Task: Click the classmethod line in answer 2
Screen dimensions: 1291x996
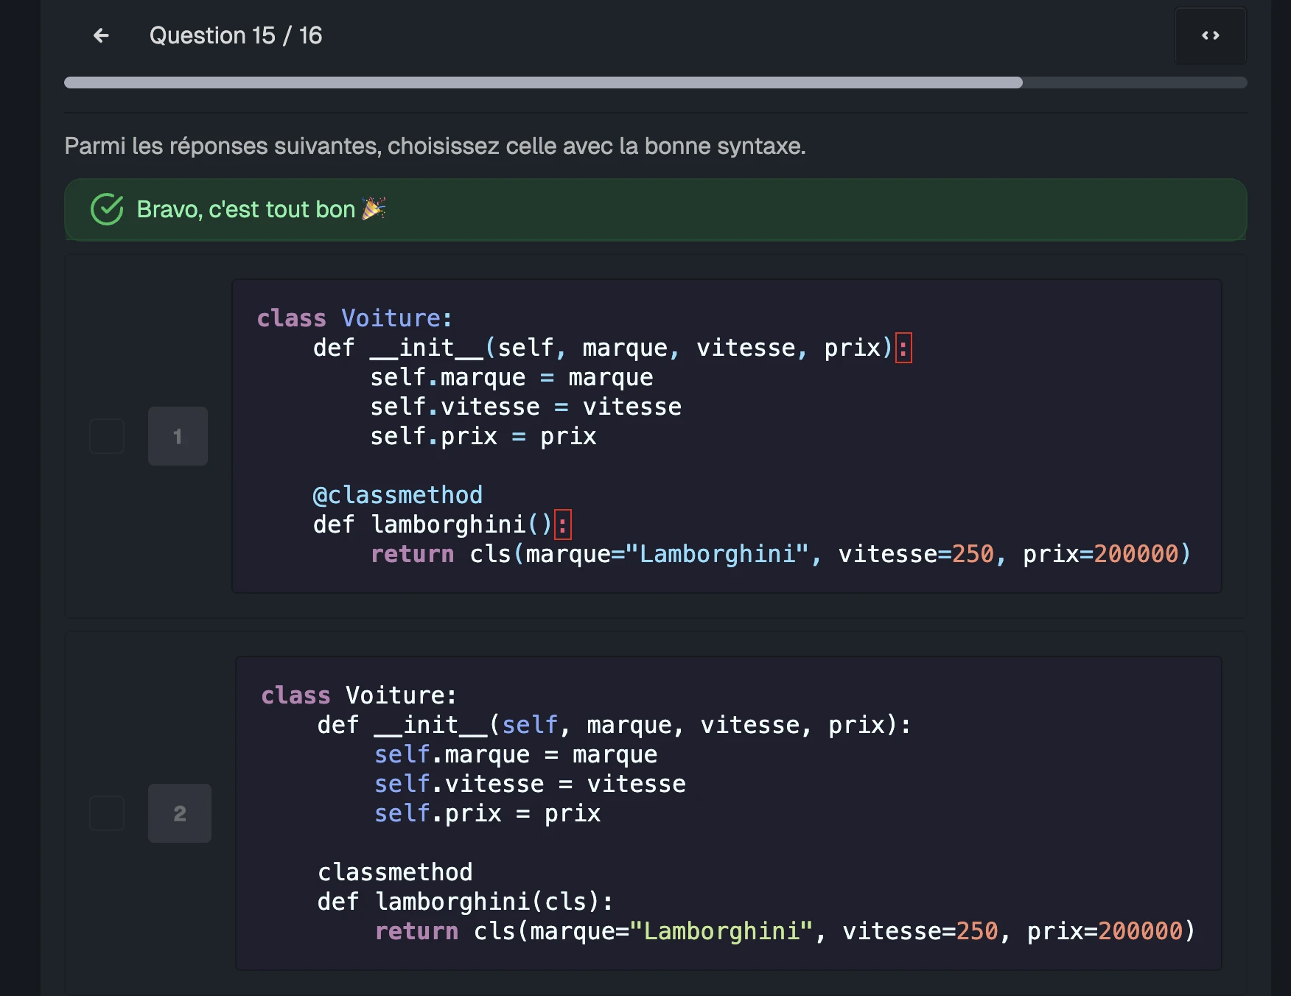Action: click(x=395, y=872)
